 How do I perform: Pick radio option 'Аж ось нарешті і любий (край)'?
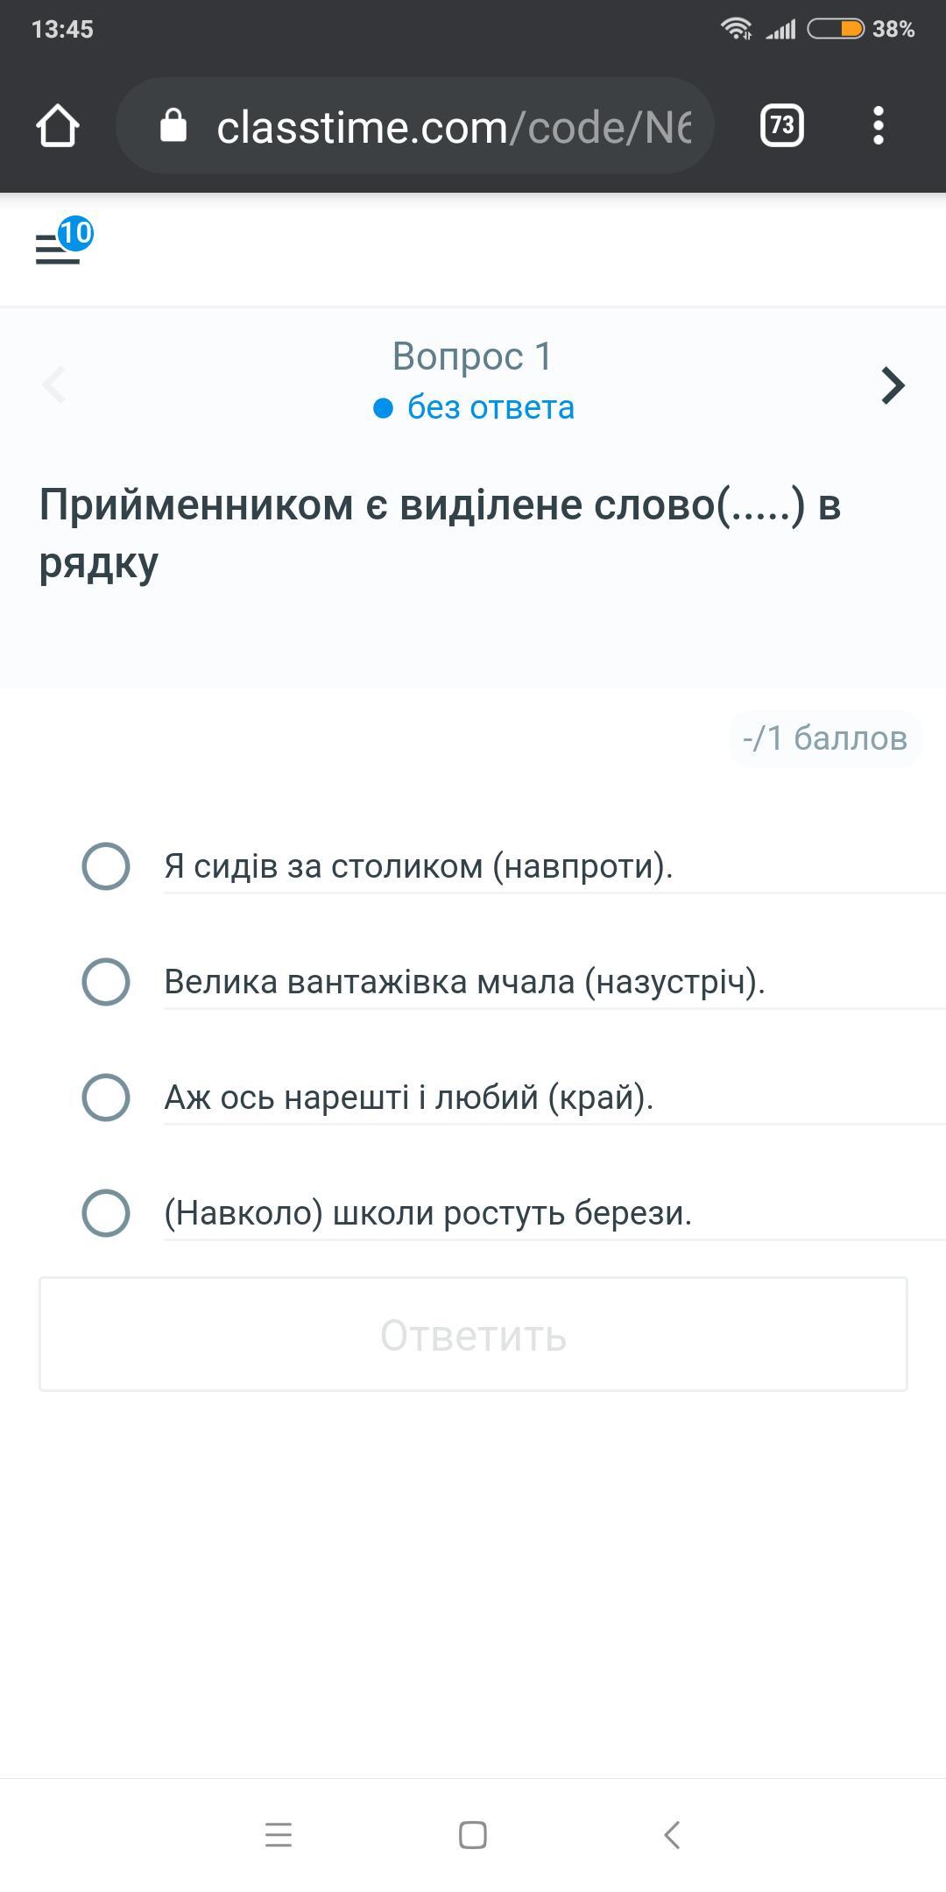[106, 1098]
